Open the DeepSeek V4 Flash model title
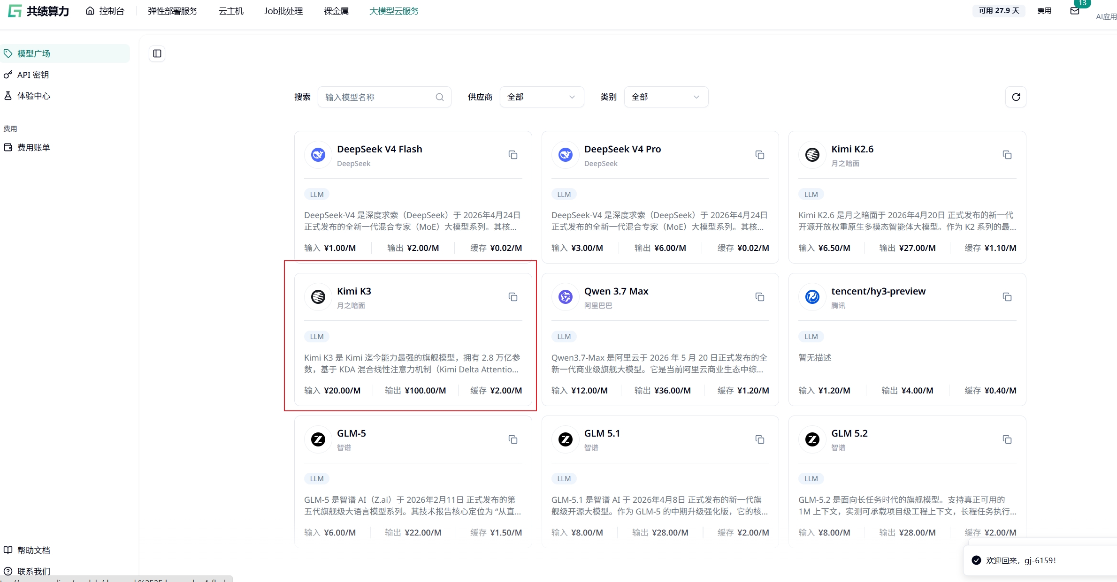Image resolution: width=1117 pixels, height=582 pixels. point(380,149)
